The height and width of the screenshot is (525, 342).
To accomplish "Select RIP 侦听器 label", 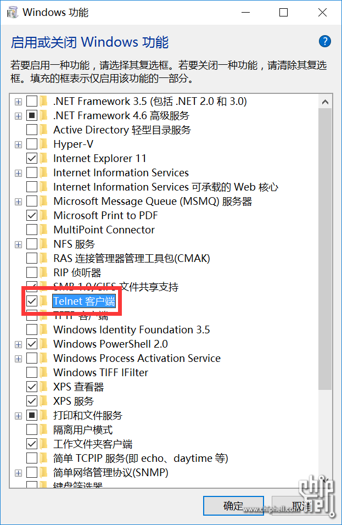I will (77, 272).
